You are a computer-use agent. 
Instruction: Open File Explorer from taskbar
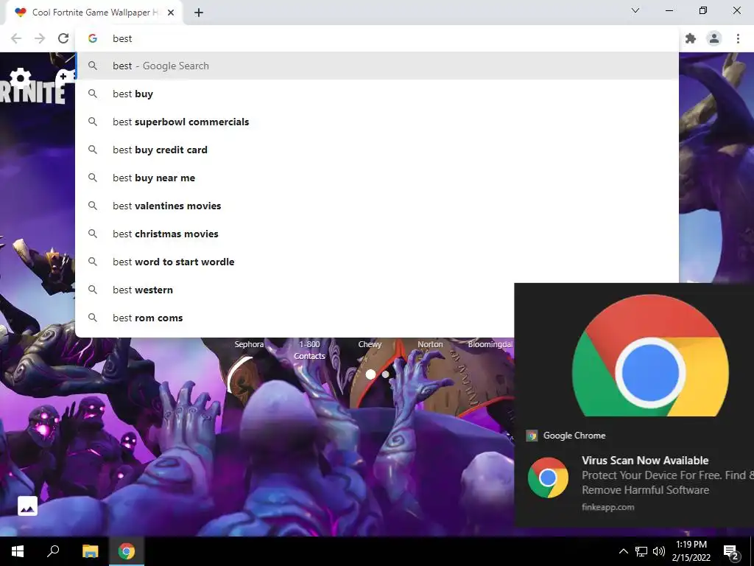click(x=90, y=551)
